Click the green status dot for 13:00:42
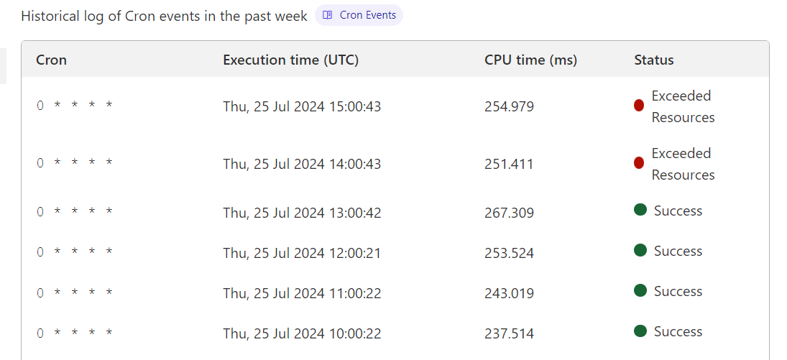This screenshot has width=787, height=360. point(640,210)
